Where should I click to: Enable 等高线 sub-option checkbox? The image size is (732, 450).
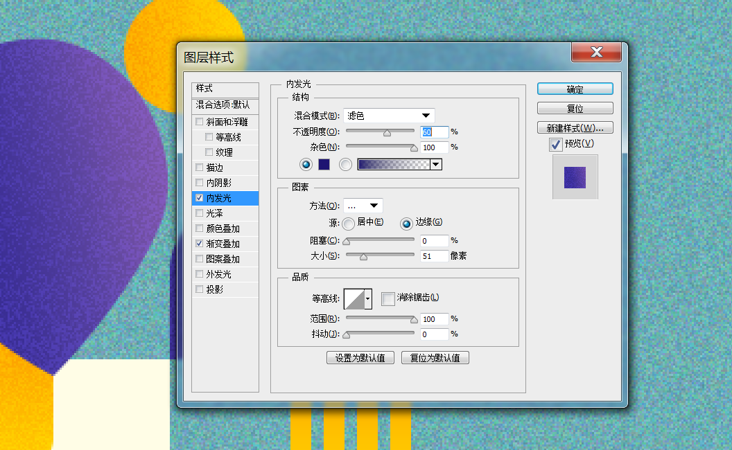(209, 137)
